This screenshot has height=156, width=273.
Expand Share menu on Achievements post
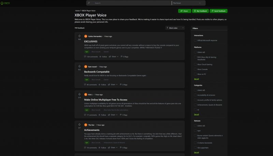[x=113, y=148]
